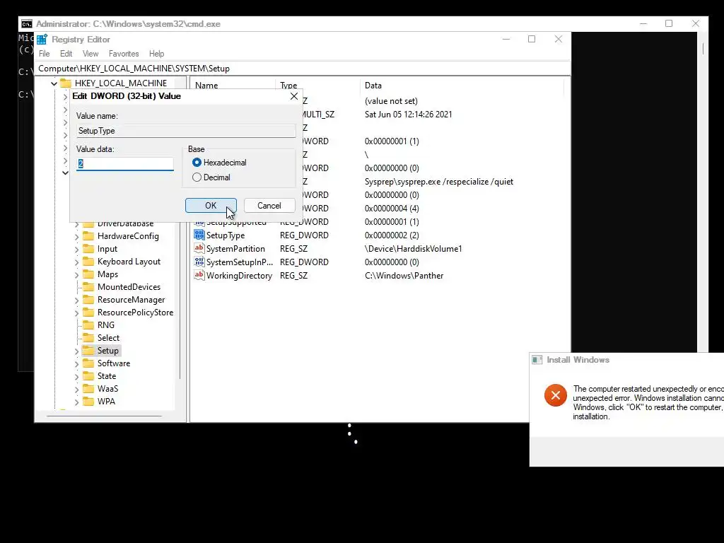
Task: Select the Sysprep\sysprep.exe /respecialize /quiet data cell
Action: [439, 182]
